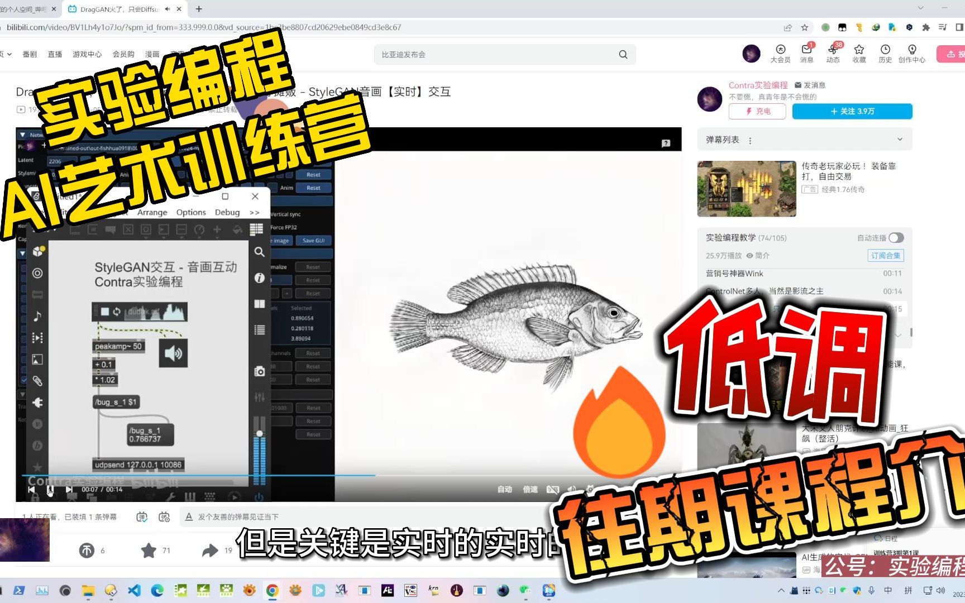This screenshot has height=603, width=965.
Task: Open 会员购 in Bilibili navigation
Action: pos(123,54)
